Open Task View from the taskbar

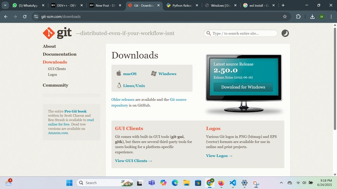[x=140, y=183]
